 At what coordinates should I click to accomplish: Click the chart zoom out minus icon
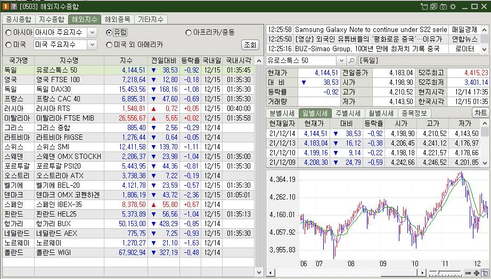[x=468, y=273]
